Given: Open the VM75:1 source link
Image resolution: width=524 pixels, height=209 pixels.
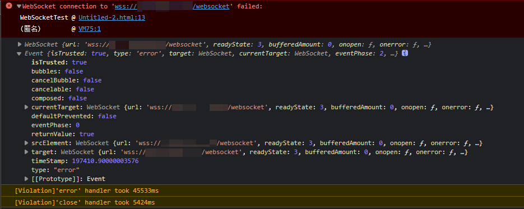Looking at the screenshot, I should pos(90,29).
